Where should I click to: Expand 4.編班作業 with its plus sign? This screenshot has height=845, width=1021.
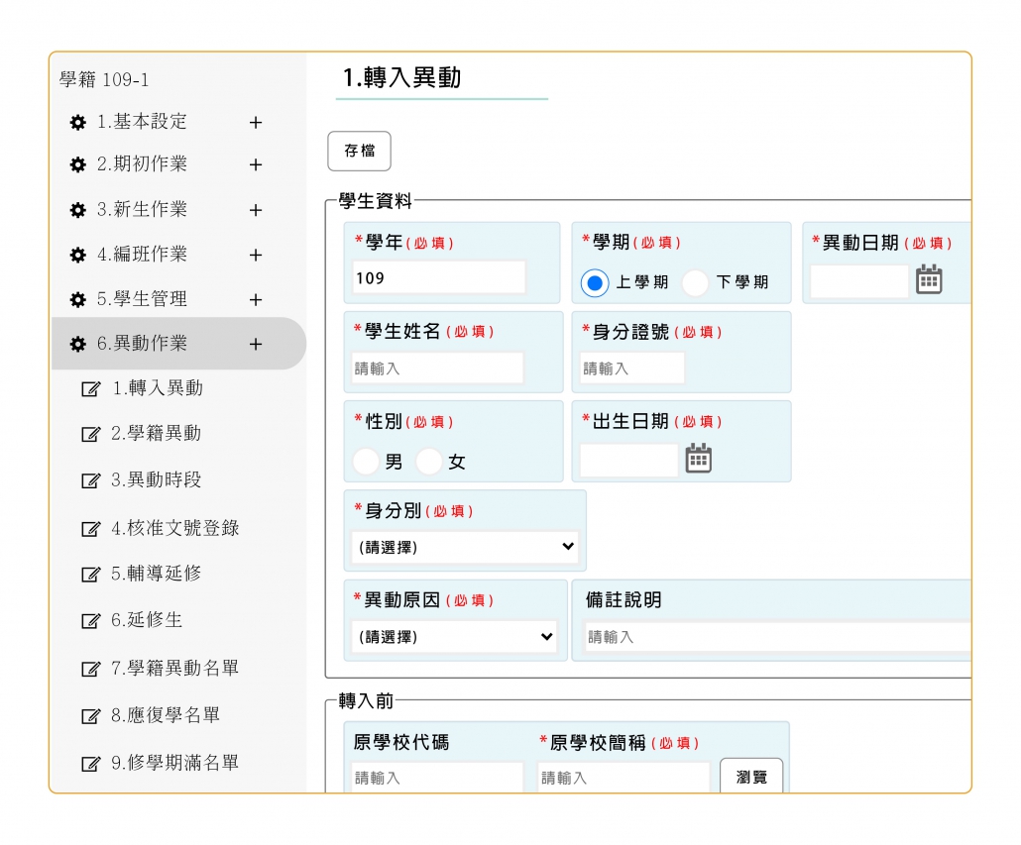pyautogui.click(x=256, y=256)
